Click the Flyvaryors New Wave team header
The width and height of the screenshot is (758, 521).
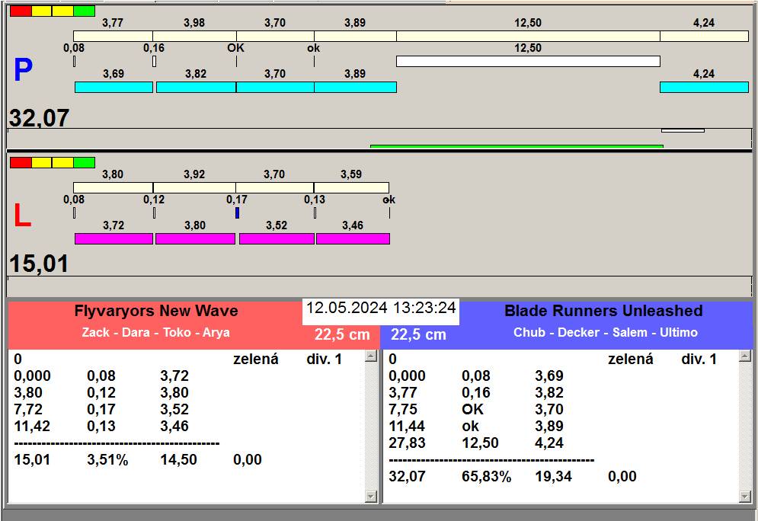(x=155, y=311)
